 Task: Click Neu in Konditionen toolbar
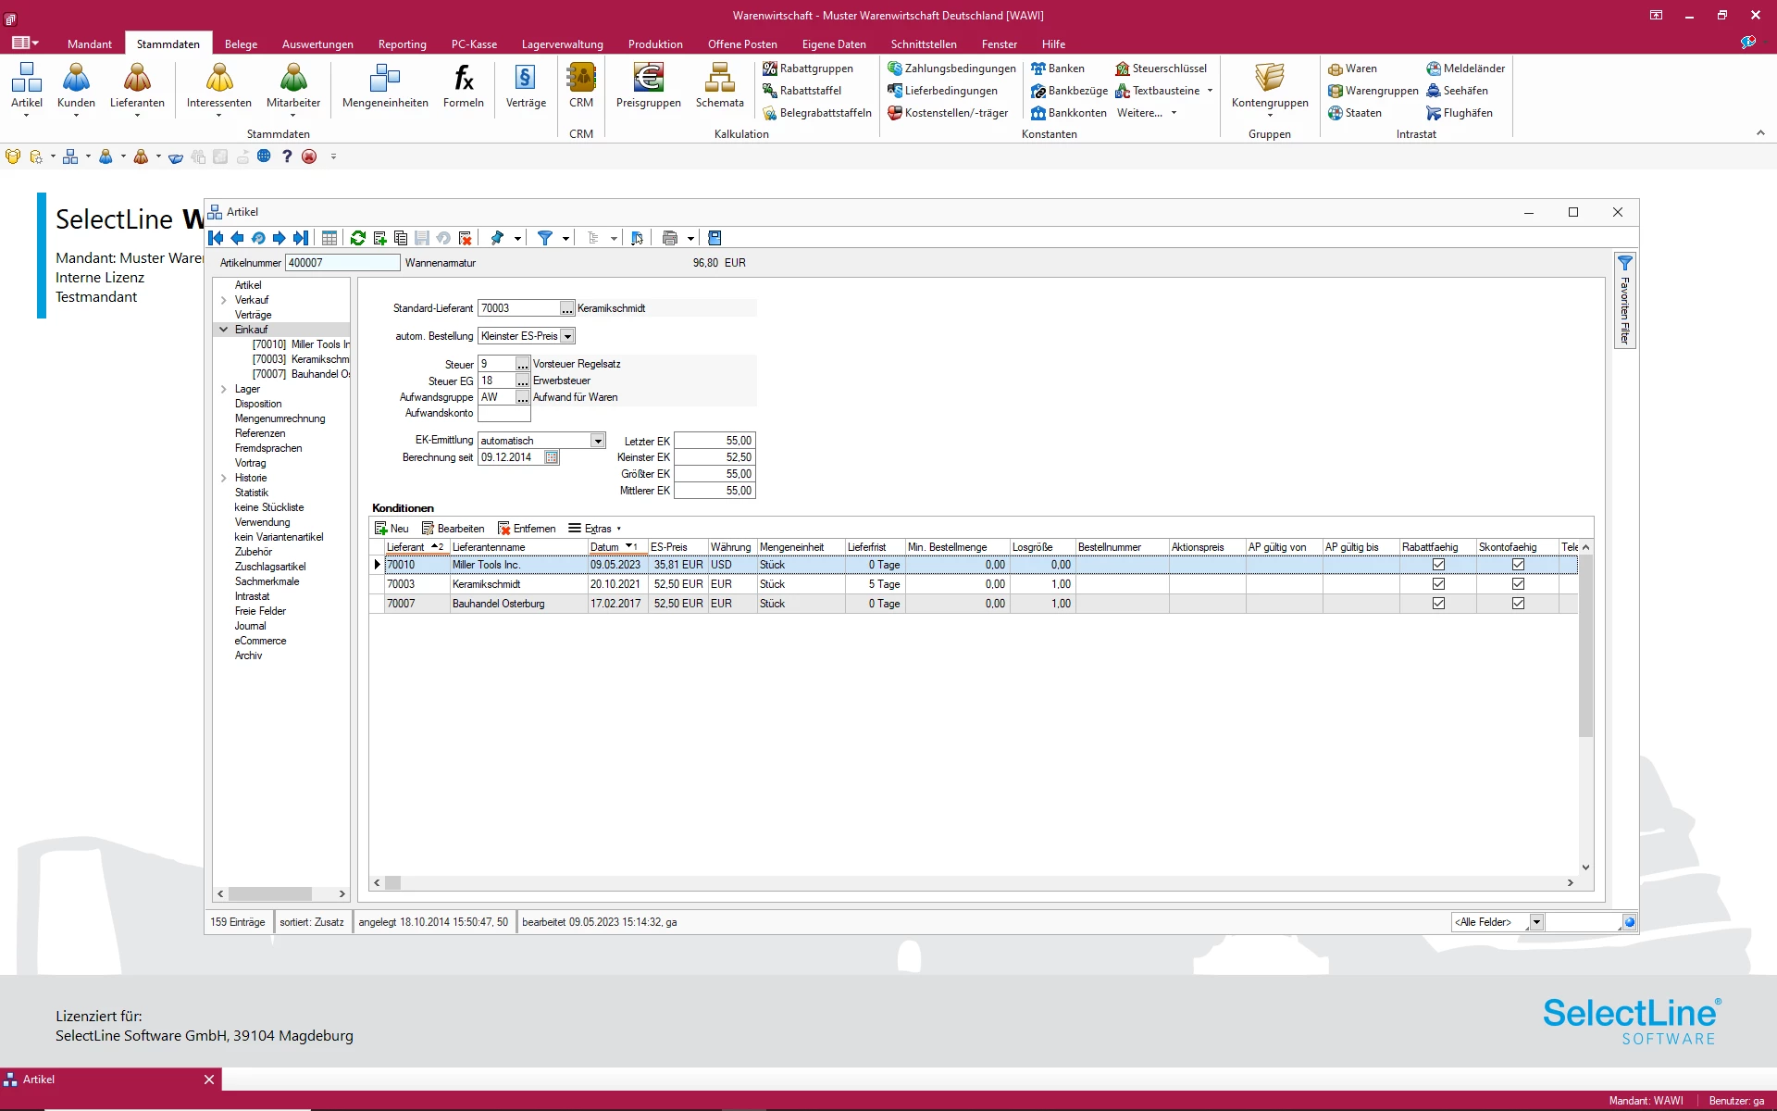tap(391, 529)
